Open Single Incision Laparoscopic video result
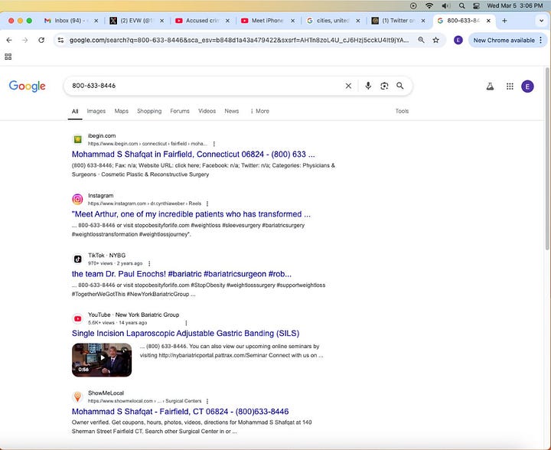Screen dimensions: 551x450 (x=185, y=333)
